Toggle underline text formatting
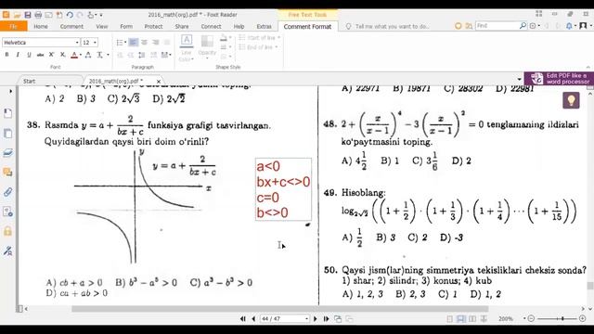This screenshot has width=594, height=334. 29,55
